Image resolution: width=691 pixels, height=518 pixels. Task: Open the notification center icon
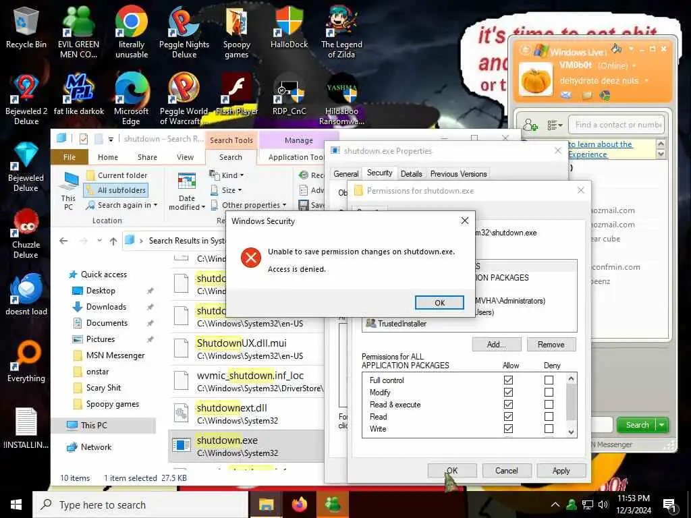coord(670,505)
